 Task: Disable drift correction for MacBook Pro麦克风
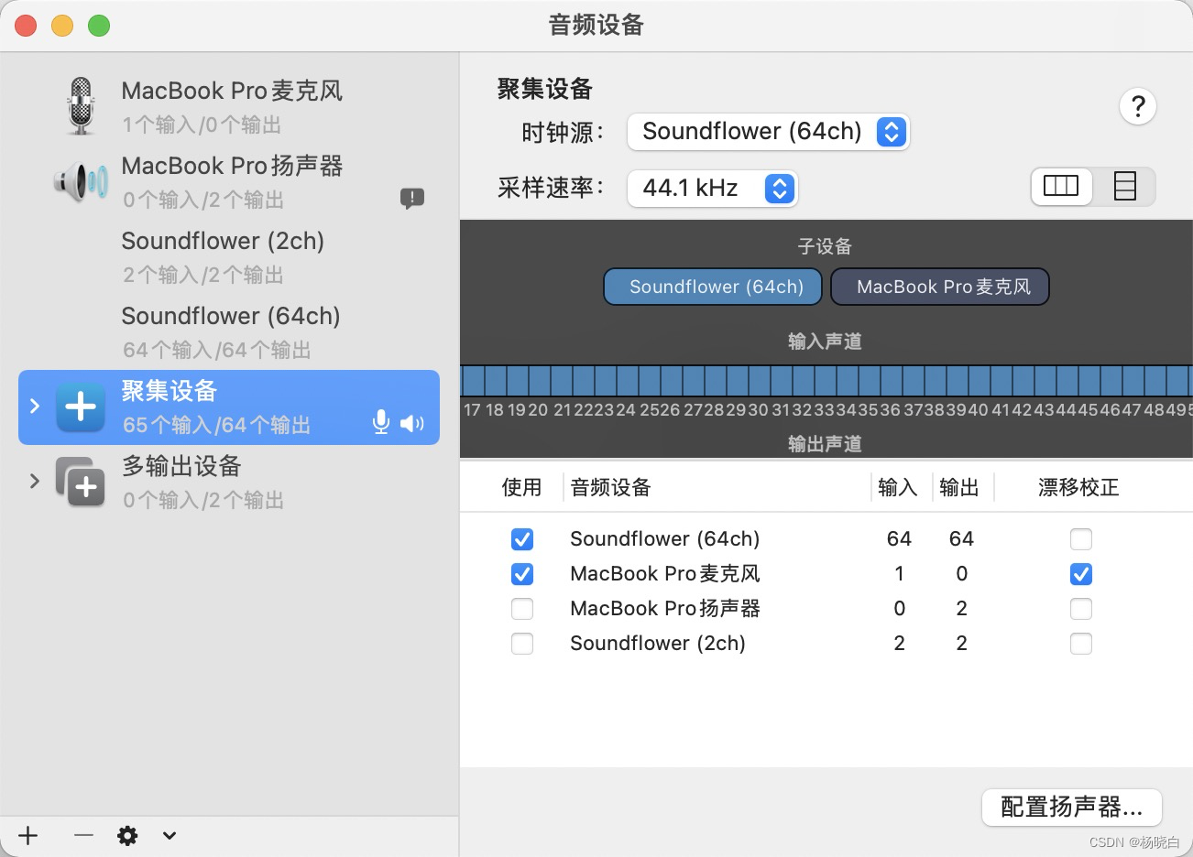pyautogui.click(x=1081, y=574)
